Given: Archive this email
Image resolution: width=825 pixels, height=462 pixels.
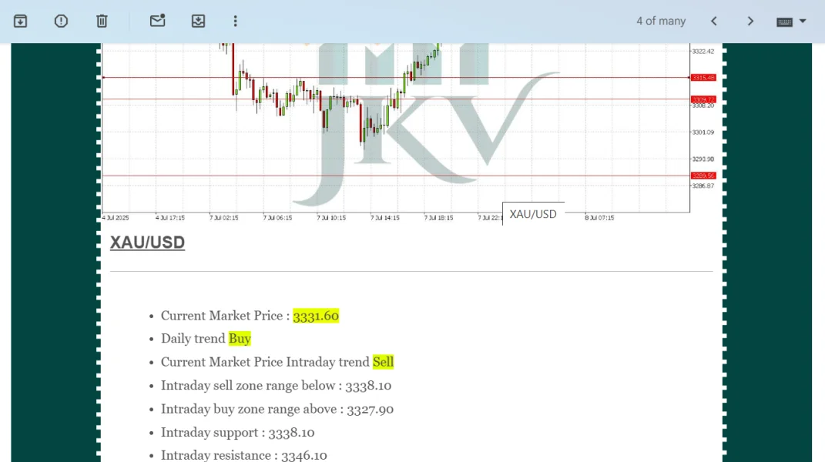Looking at the screenshot, I should (20, 21).
